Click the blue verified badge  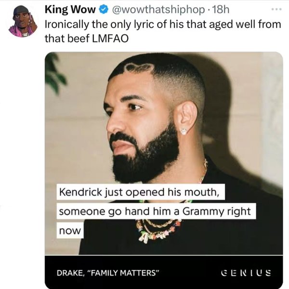104,10
